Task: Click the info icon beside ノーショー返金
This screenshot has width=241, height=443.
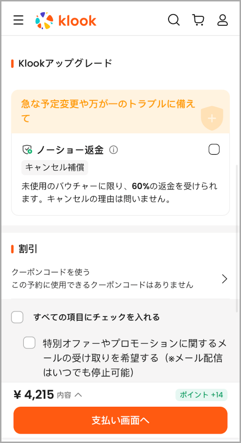Action: (113, 150)
